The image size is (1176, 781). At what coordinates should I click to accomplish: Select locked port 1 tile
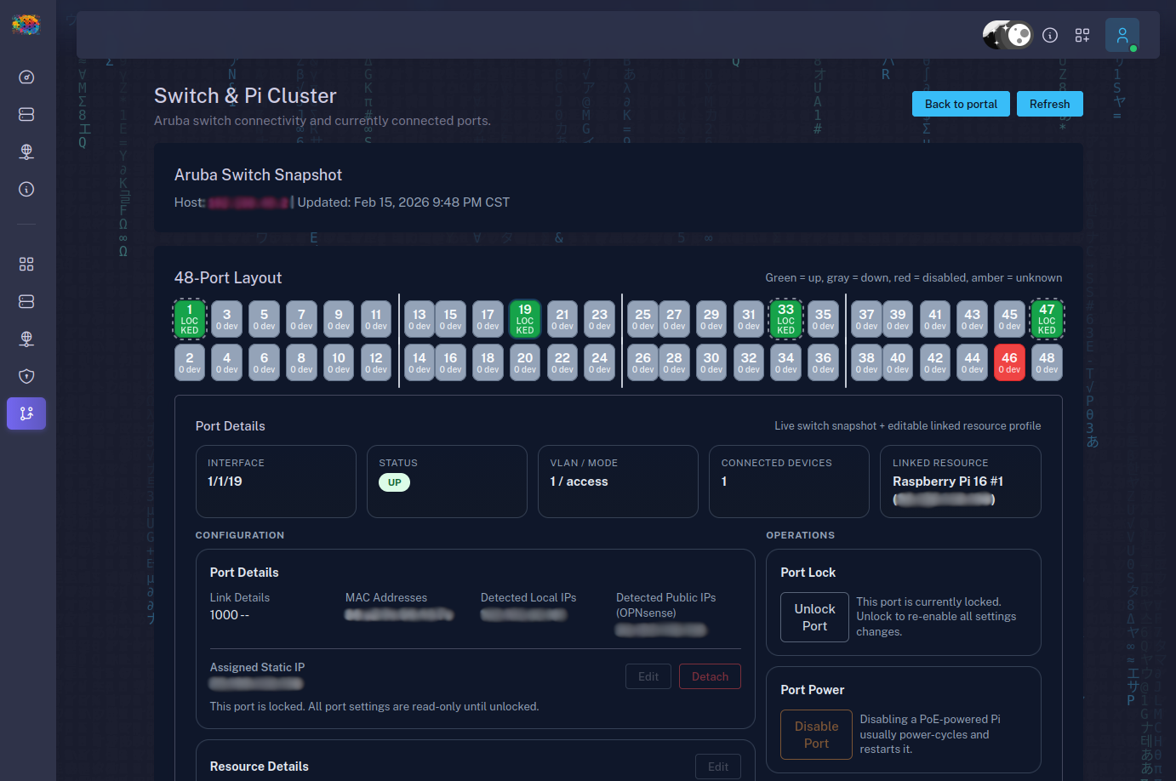[190, 319]
